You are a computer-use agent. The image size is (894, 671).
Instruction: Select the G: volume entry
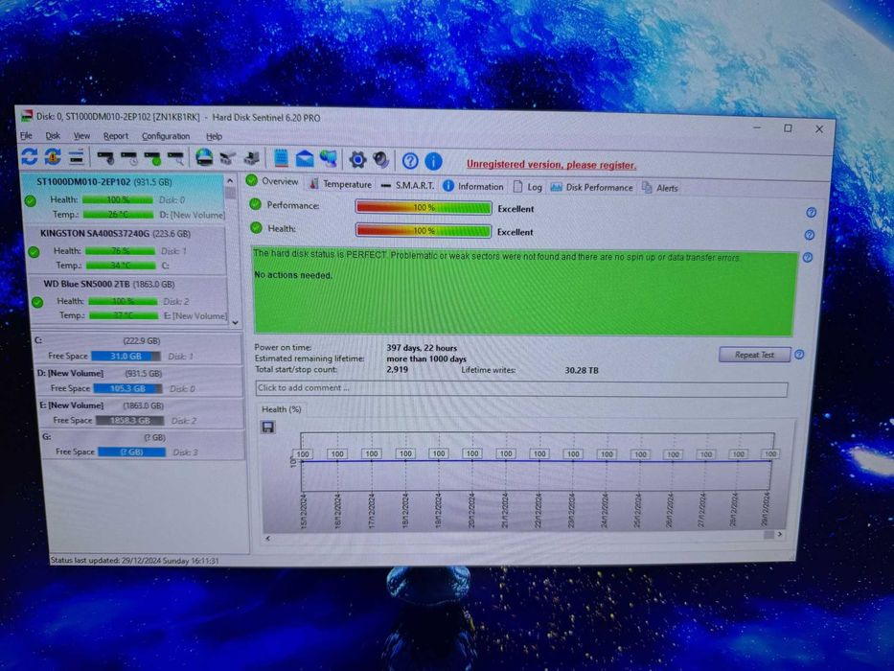(143, 445)
